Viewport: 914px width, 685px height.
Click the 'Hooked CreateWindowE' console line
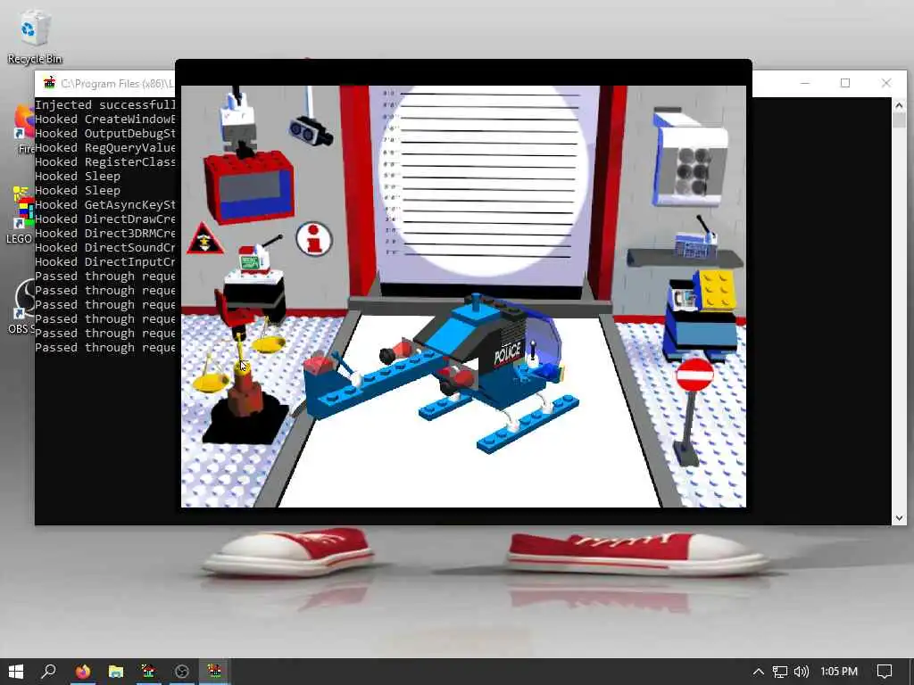(x=105, y=119)
